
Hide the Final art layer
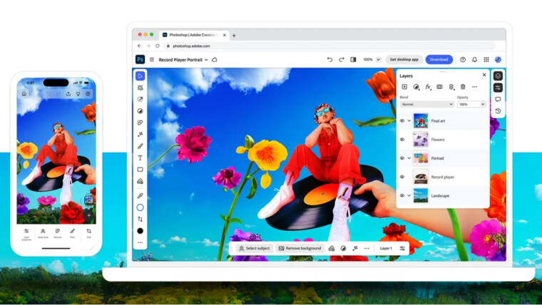tap(402, 121)
